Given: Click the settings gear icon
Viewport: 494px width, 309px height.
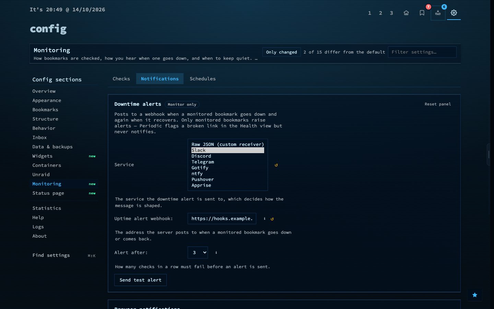Looking at the screenshot, I should click(454, 13).
